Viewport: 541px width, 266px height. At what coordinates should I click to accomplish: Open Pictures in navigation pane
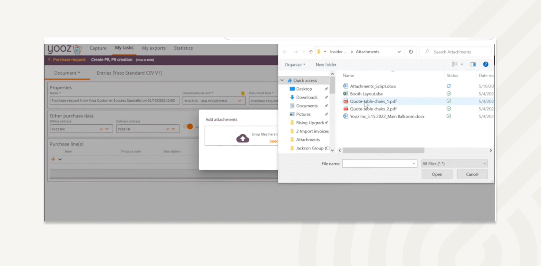(x=303, y=114)
